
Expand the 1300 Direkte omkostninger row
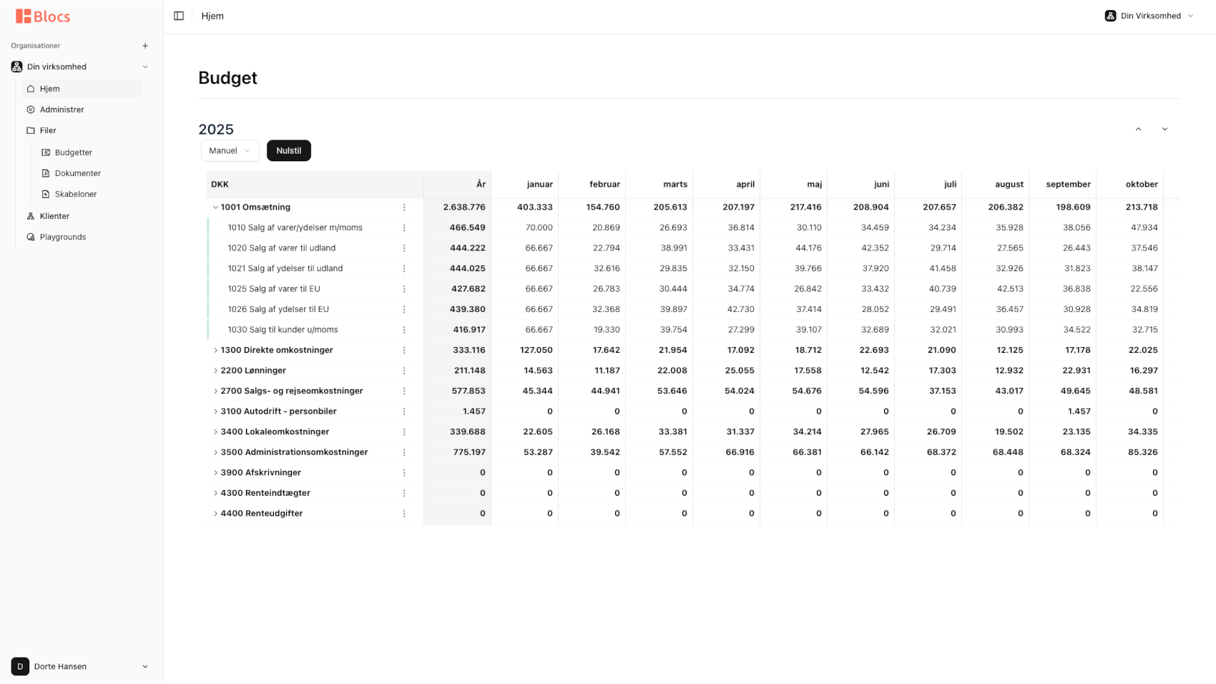click(215, 351)
